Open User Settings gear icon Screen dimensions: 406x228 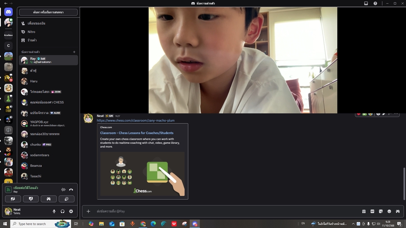[71, 211]
